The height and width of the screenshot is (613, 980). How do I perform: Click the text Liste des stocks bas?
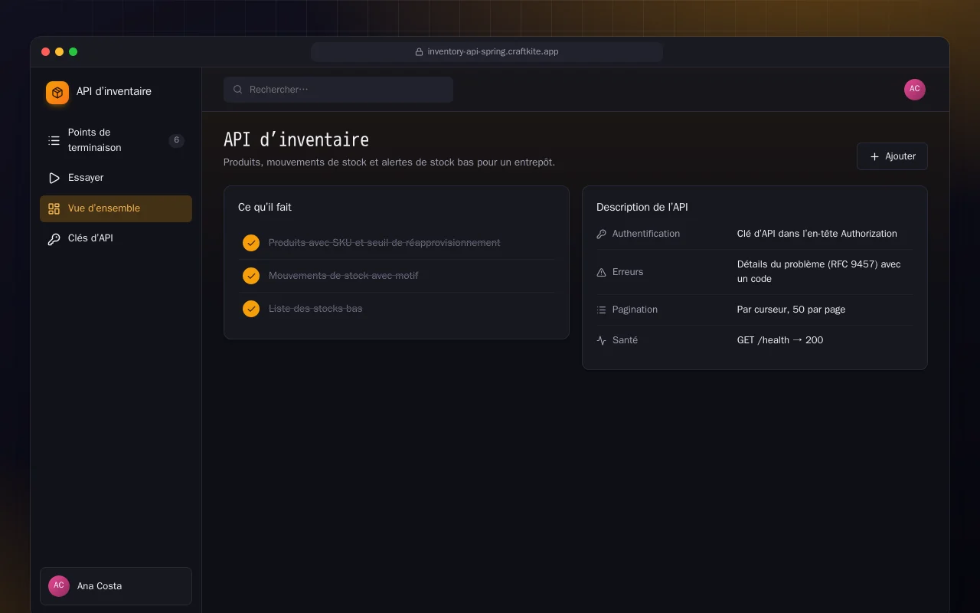315,309
